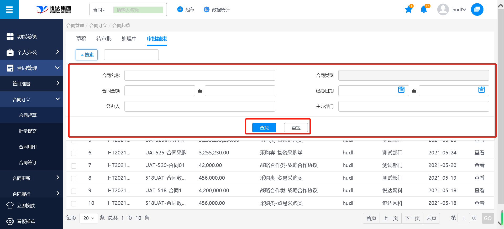Viewport: 504px width, 229px height.
Task: Tick the checkbox for row 10
Action: click(x=74, y=204)
